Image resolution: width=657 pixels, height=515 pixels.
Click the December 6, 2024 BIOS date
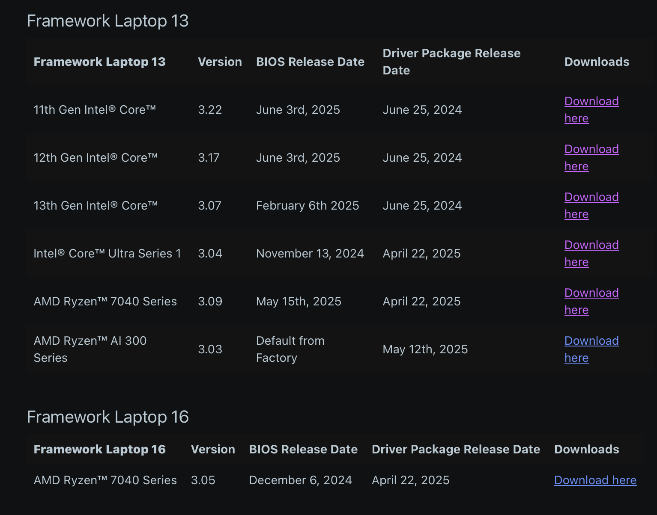pos(300,480)
